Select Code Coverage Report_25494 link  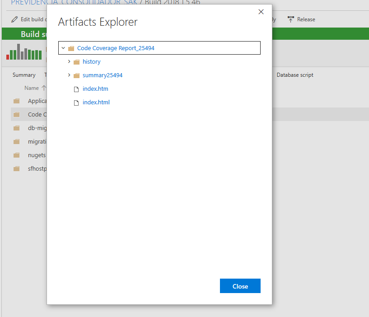116,48
